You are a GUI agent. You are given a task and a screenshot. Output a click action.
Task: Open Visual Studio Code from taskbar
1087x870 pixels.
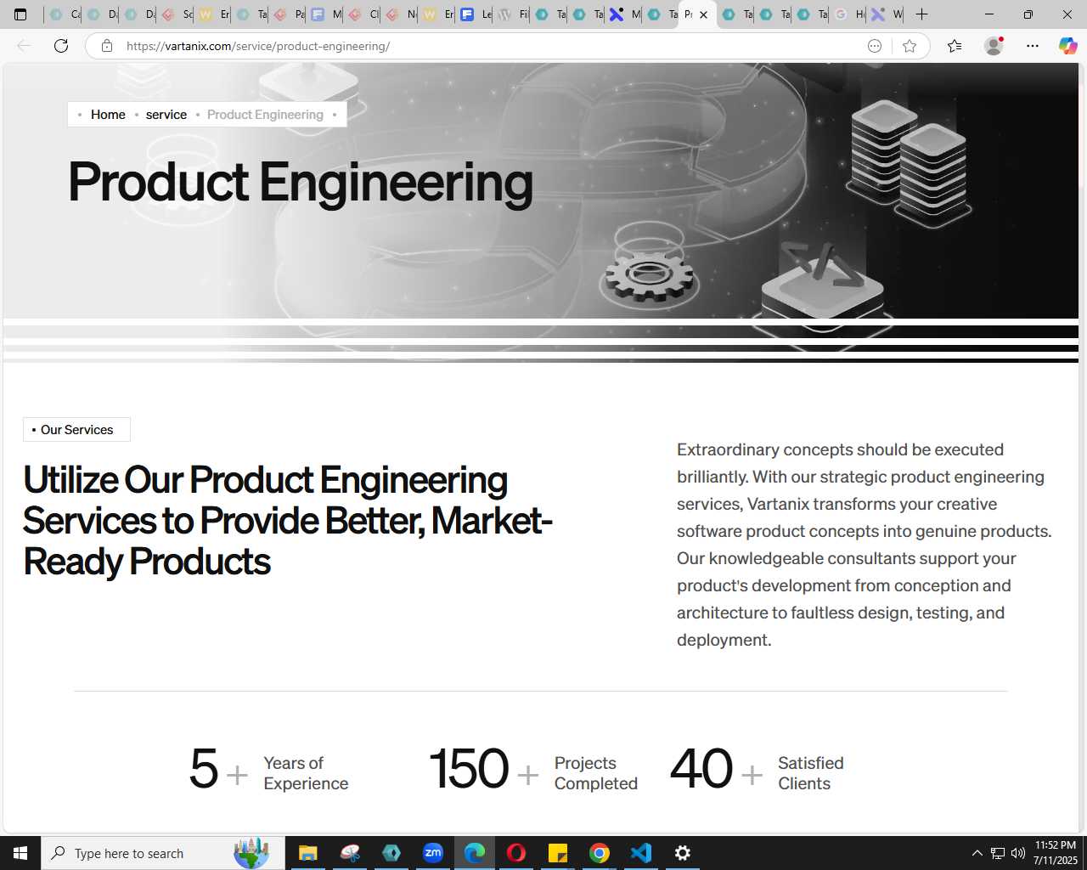[x=641, y=853]
